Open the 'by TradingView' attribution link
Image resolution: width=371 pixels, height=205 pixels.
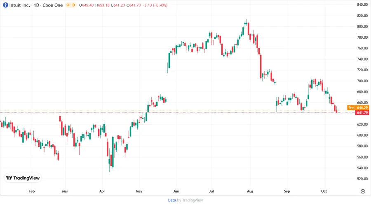[190, 200]
